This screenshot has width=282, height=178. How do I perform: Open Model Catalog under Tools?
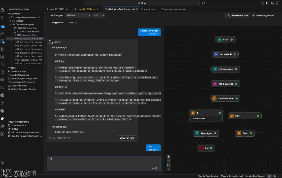pyautogui.click(x=18, y=71)
